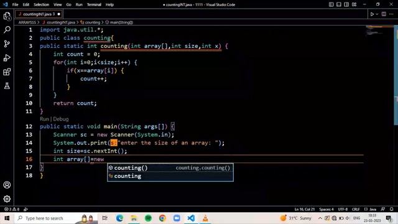The height and width of the screenshot is (224, 398).
Task: Open the Search view in activity bar
Action: point(7,30)
